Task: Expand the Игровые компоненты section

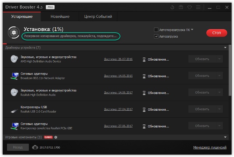Action: (225, 137)
